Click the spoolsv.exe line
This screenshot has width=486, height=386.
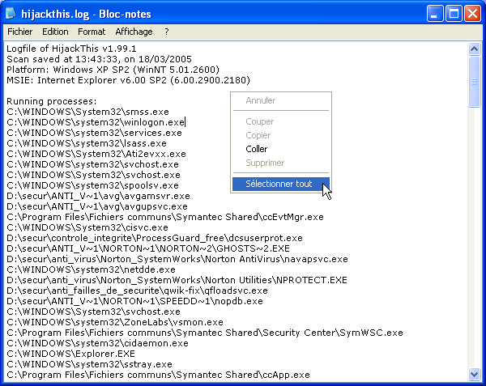pos(92,186)
